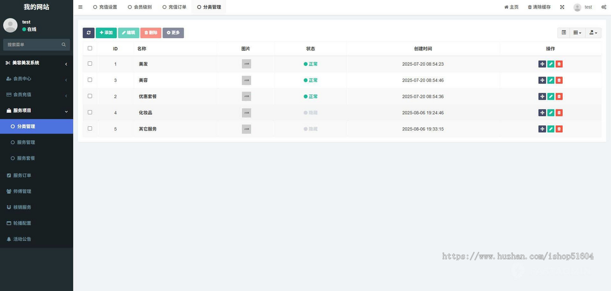Click the drag/move icon for row 美发

click(542, 64)
